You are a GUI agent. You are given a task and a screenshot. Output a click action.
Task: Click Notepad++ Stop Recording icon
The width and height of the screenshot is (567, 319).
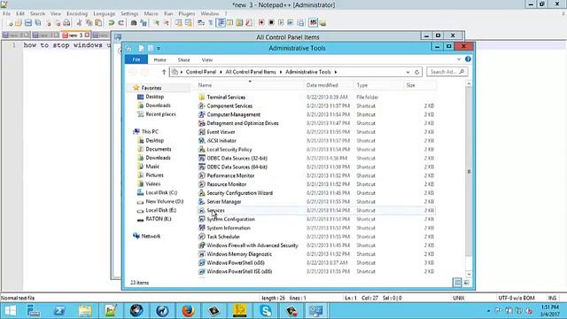pos(271,23)
